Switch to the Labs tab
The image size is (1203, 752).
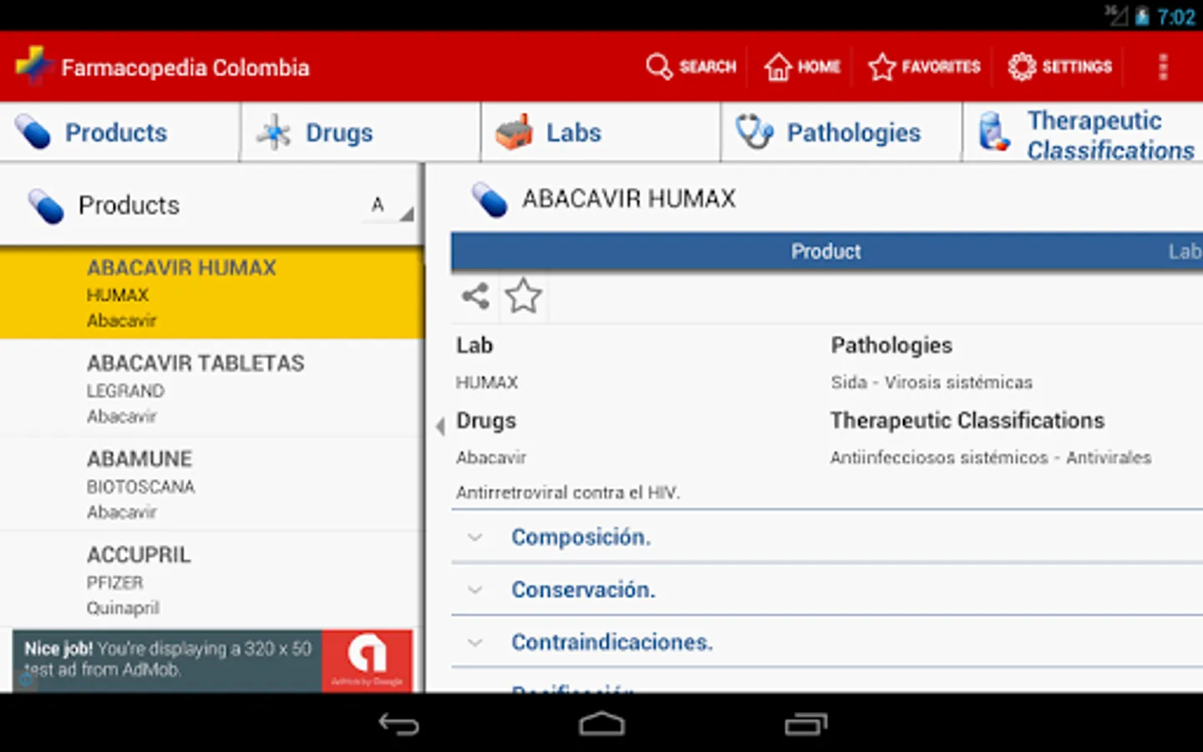tap(601, 132)
